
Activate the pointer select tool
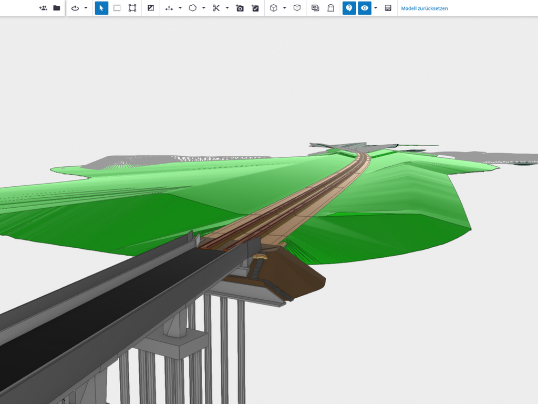coord(101,8)
